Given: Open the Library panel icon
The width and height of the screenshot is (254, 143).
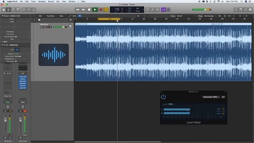Looking at the screenshot, I should point(4,10).
